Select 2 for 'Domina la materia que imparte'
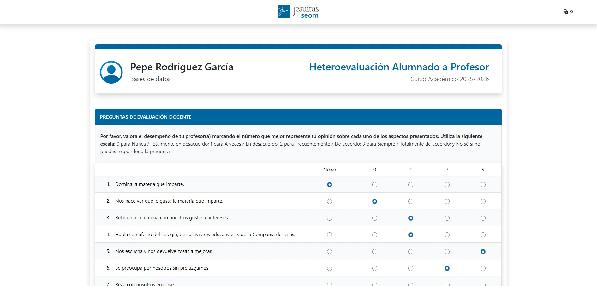This screenshot has height=286, width=597. pos(447,185)
